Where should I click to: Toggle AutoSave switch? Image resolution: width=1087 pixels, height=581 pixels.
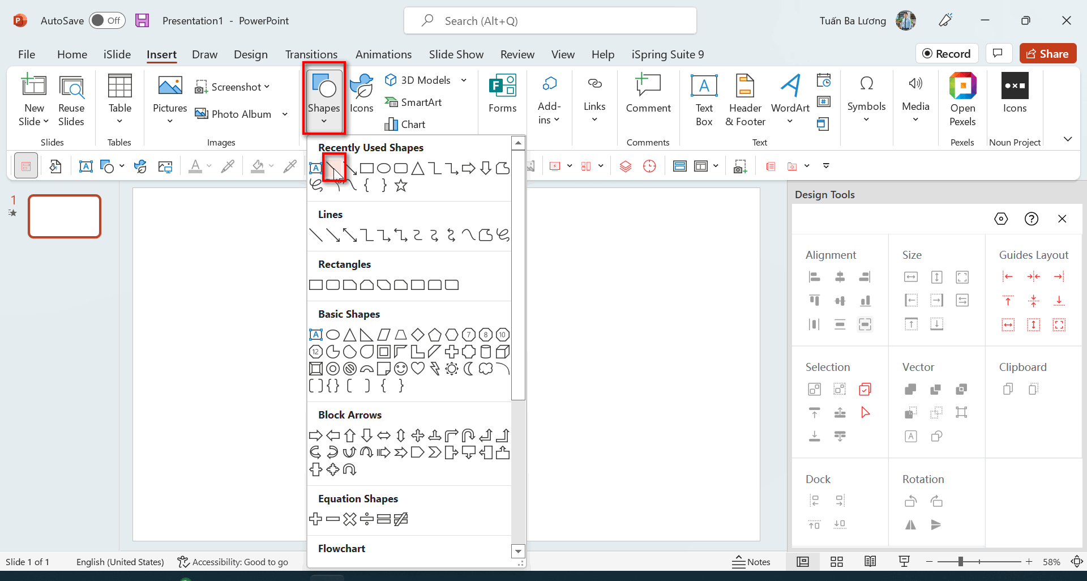pos(107,20)
